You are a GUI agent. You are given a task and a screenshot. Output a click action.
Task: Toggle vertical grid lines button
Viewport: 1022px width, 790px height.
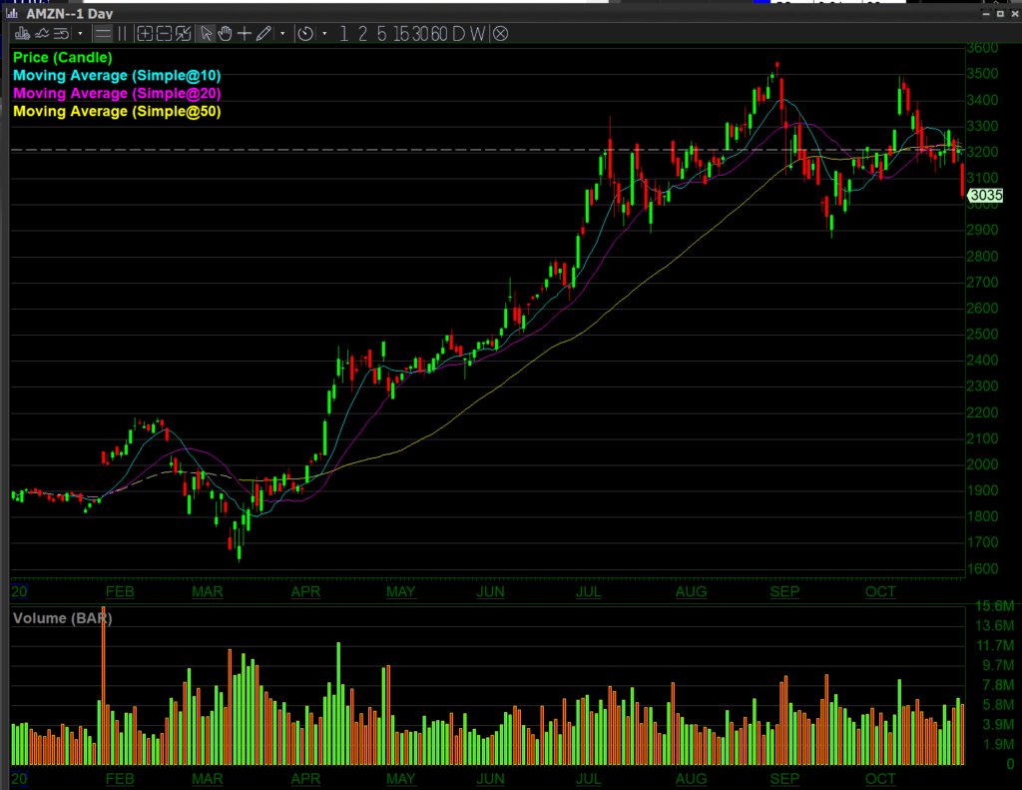(x=123, y=34)
